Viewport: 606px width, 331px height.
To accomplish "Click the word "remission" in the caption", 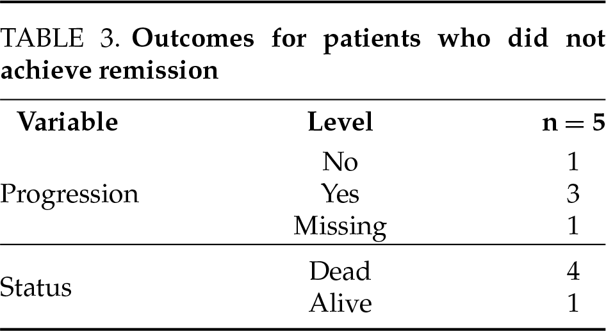I will pyautogui.click(x=158, y=69).
